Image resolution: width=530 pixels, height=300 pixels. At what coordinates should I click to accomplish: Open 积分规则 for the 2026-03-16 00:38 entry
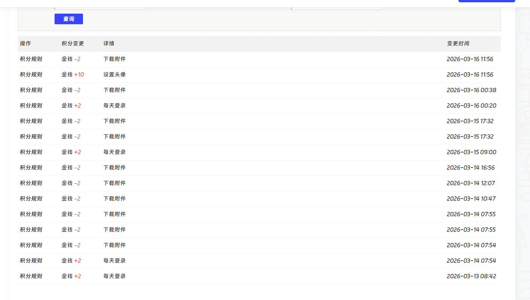click(x=31, y=90)
